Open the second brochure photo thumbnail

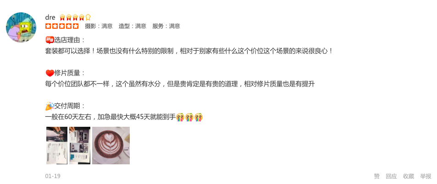coord(80,146)
